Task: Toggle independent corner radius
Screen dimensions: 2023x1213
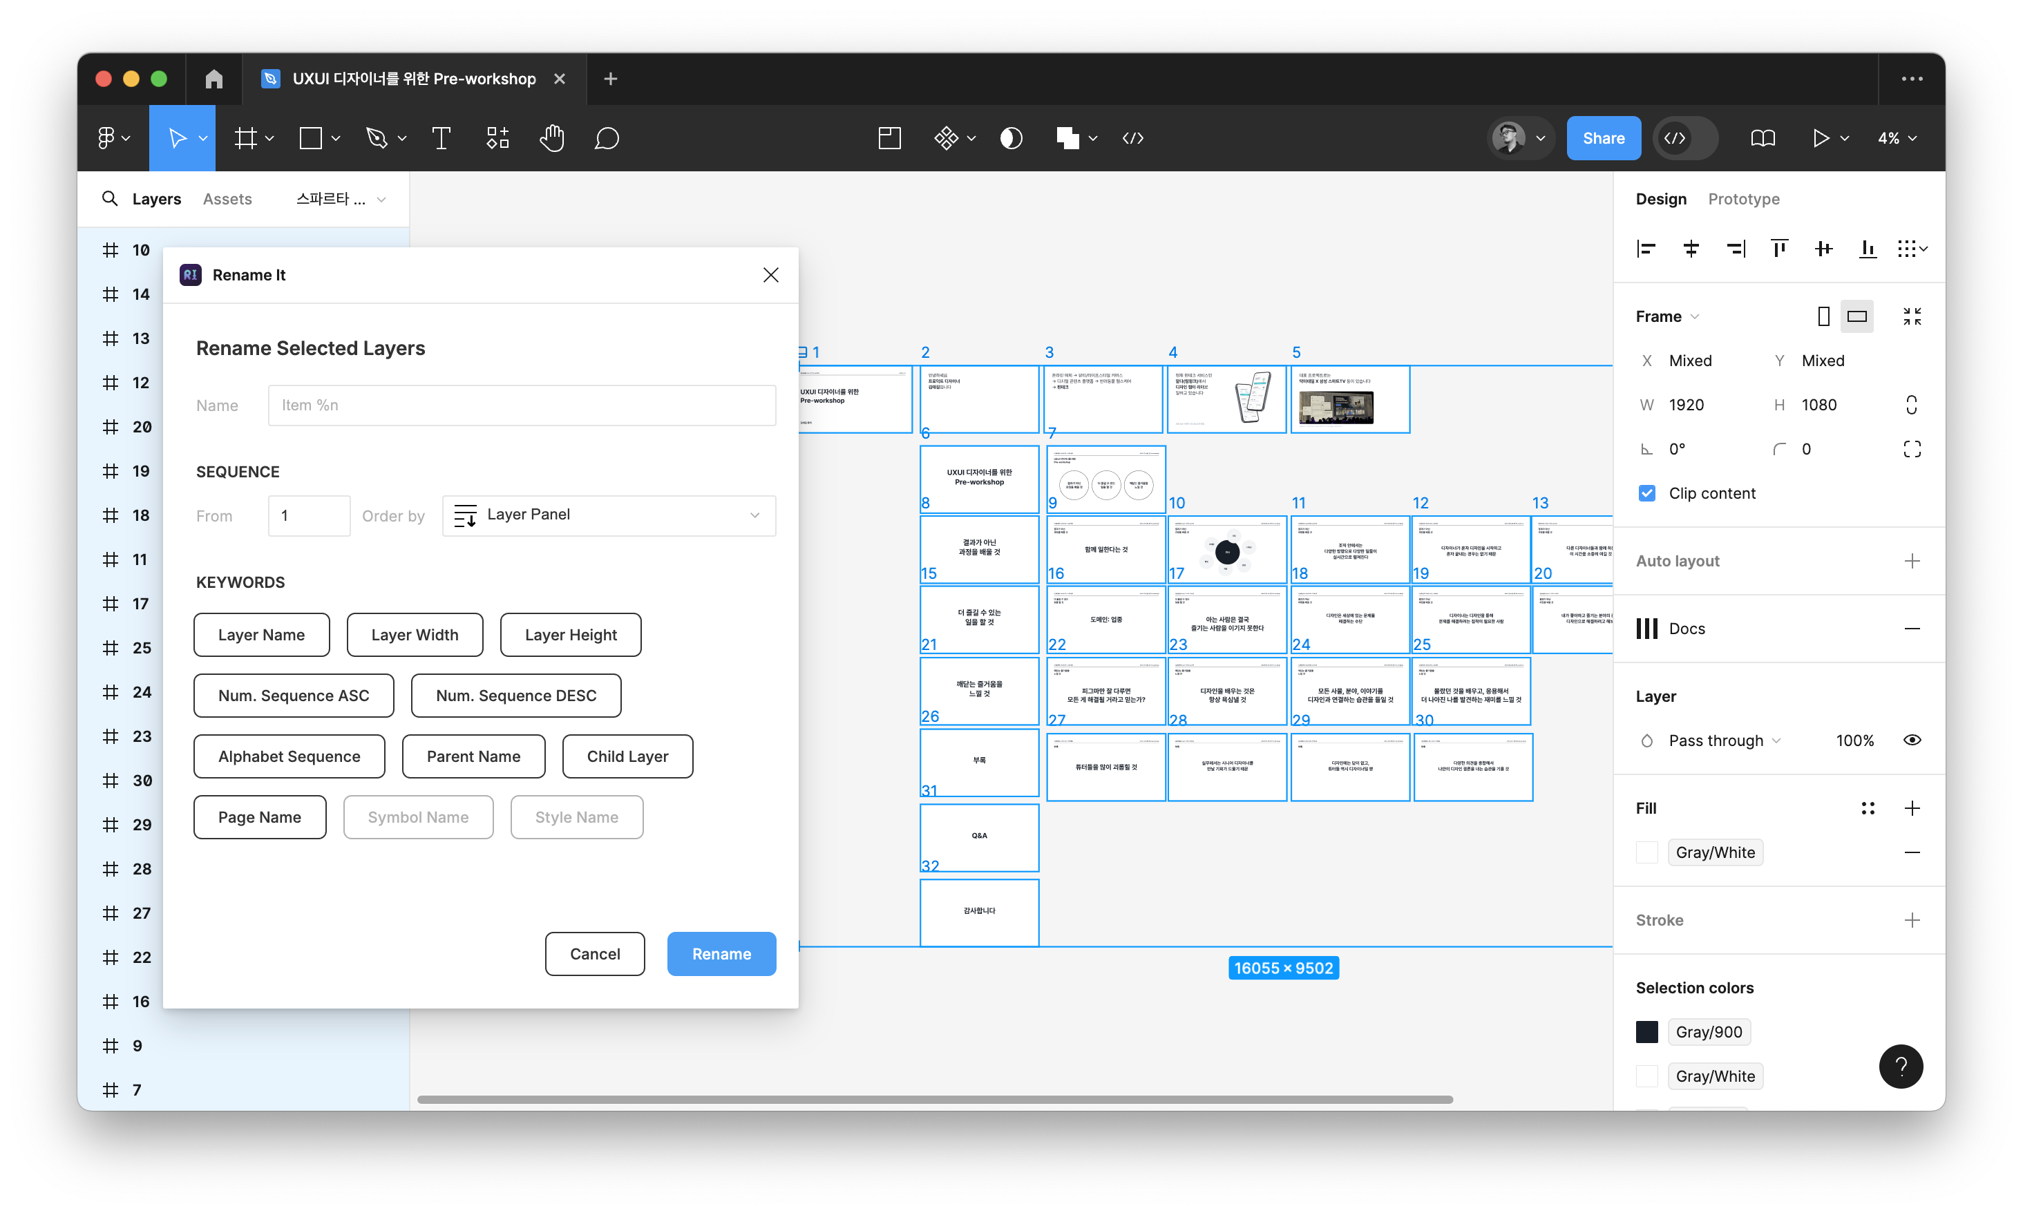Action: coord(1912,449)
